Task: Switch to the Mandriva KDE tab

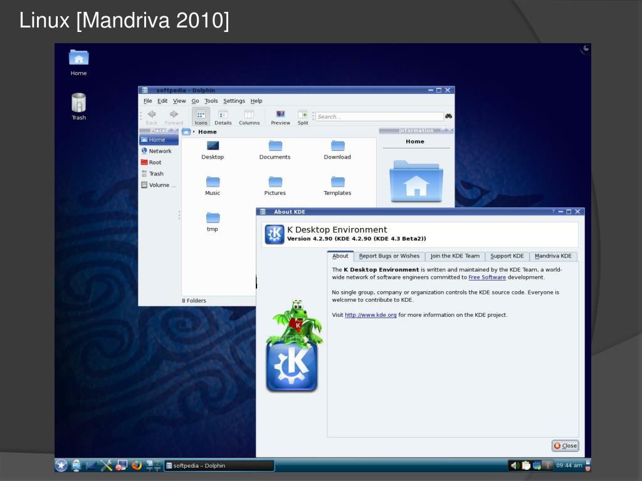Action: [553, 256]
